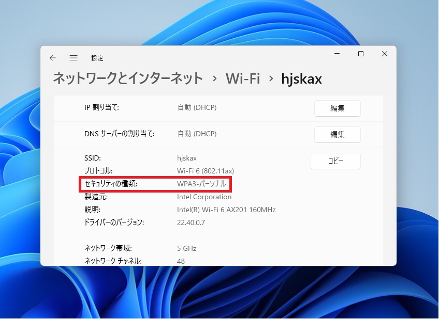
Task: Select the Intel Corporation manufacturer value
Action: pyautogui.click(x=204, y=197)
